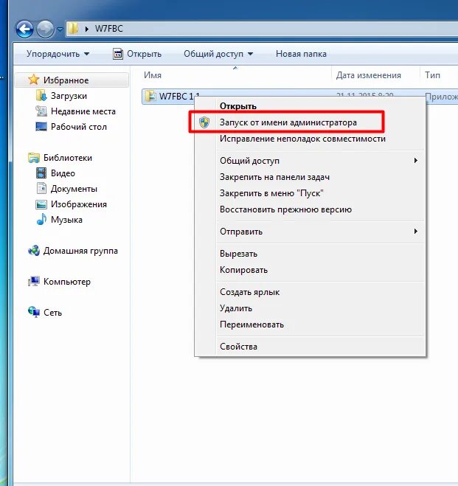
Task: Open the Упорядочить dropdown menu
Action: (x=58, y=54)
